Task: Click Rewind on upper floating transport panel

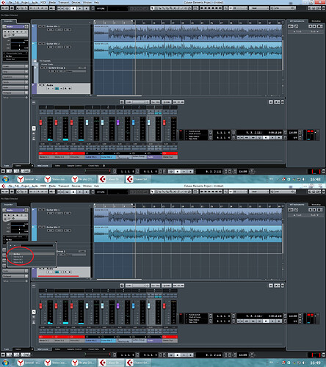Action: (247, 137)
